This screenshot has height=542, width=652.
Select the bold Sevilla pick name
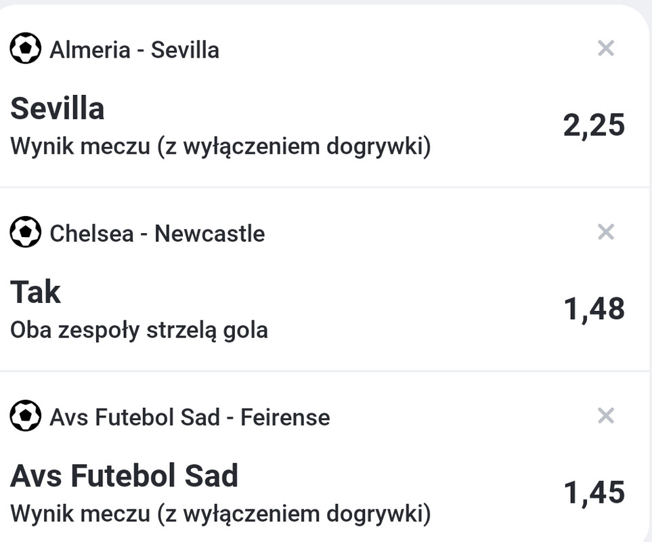(x=58, y=108)
